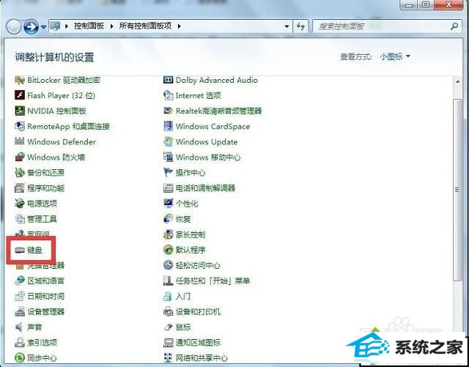Expand the arrow after 控制面板 breadcrumb
Image resolution: width=469 pixels, height=367 pixels.
111,26
